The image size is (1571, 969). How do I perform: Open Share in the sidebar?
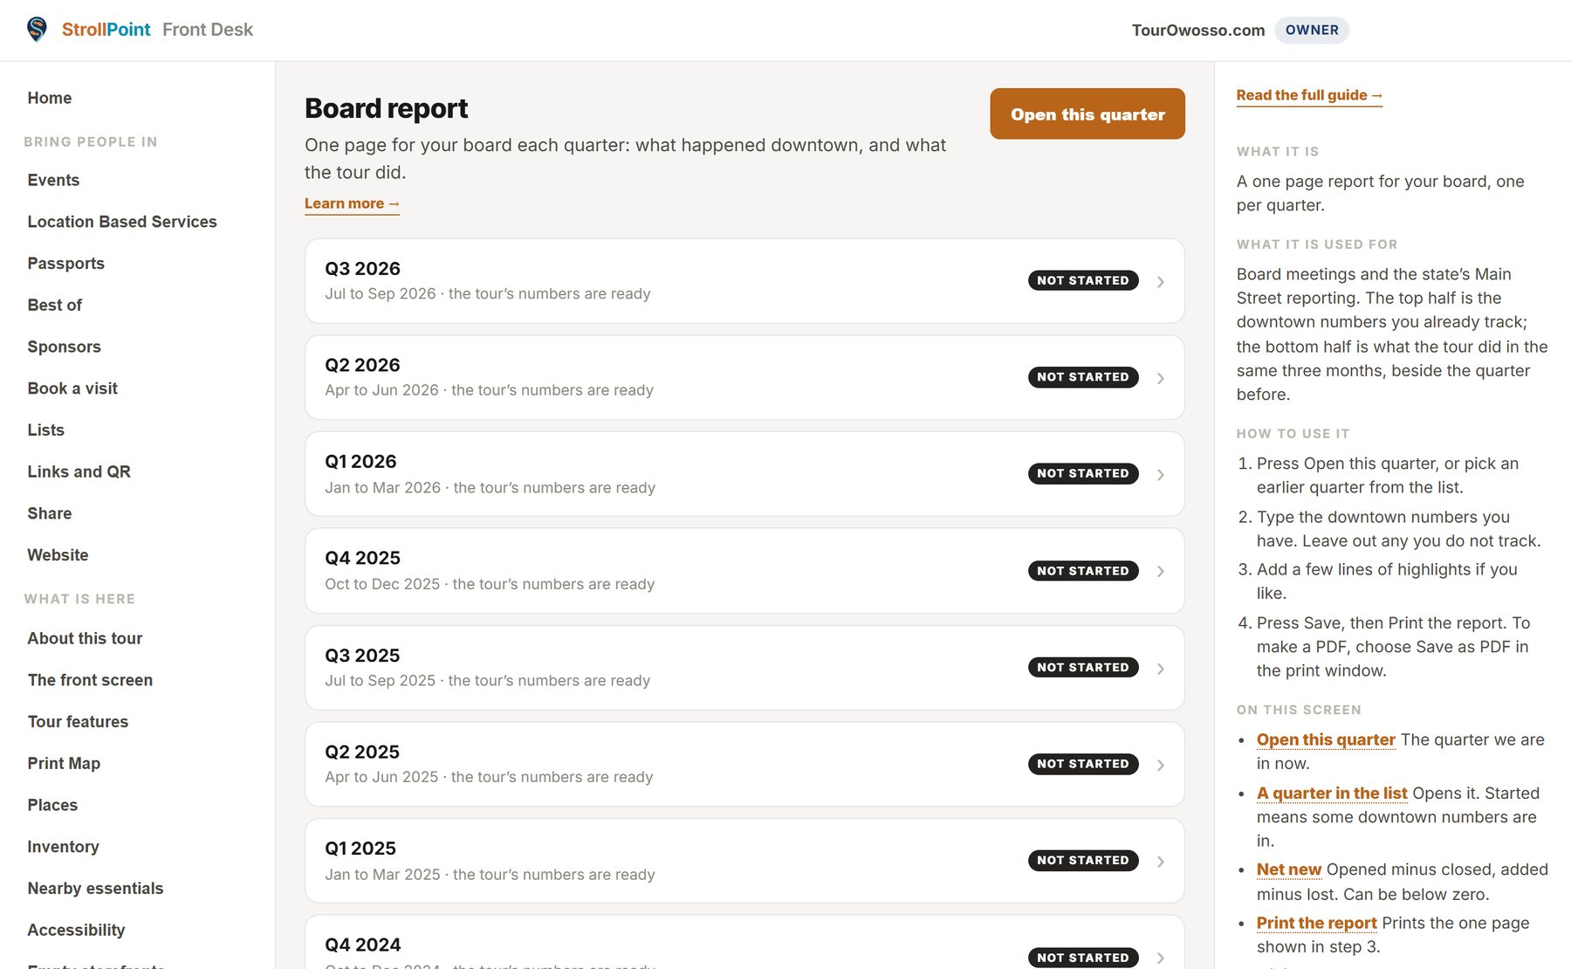coord(50,513)
